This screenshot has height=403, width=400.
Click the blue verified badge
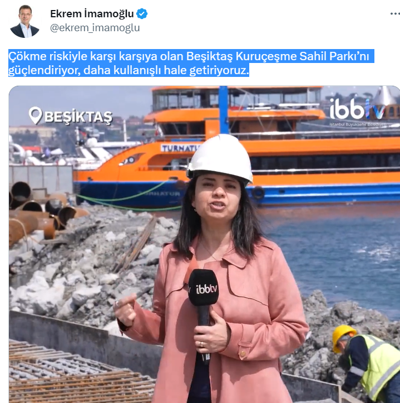142,13
